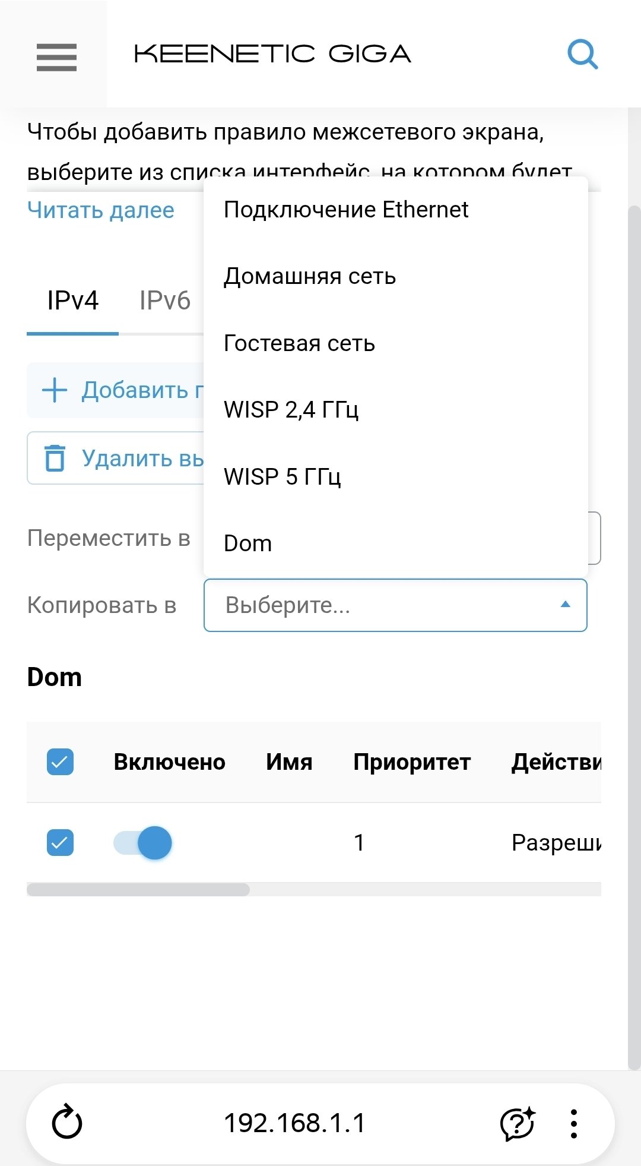Click the table's horizontal scrollbar
The width and height of the screenshot is (641, 1166).
tap(138, 889)
